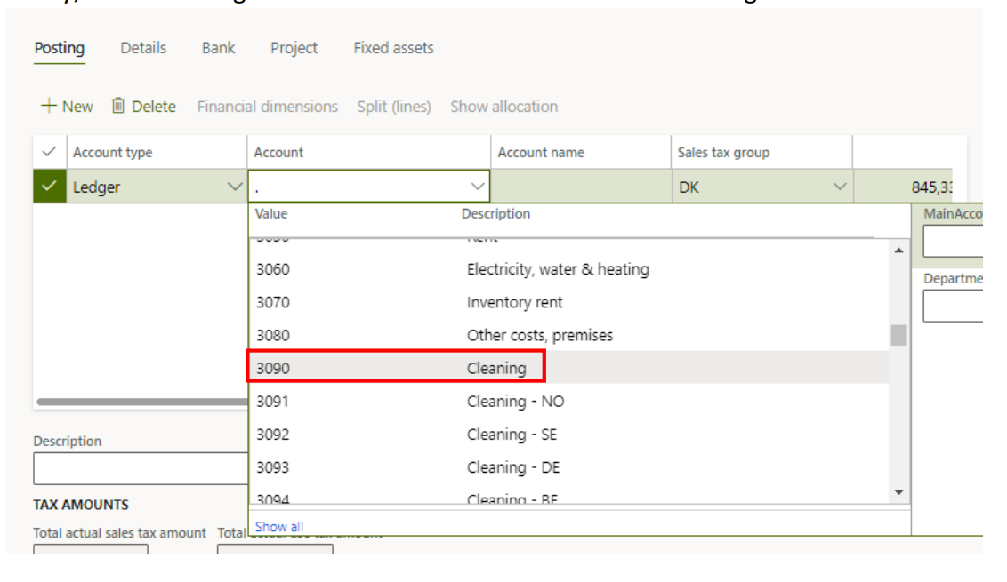Click the lookup list scroll up arrow
Screen dimensions: 1007x582
[x=898, y=251]
